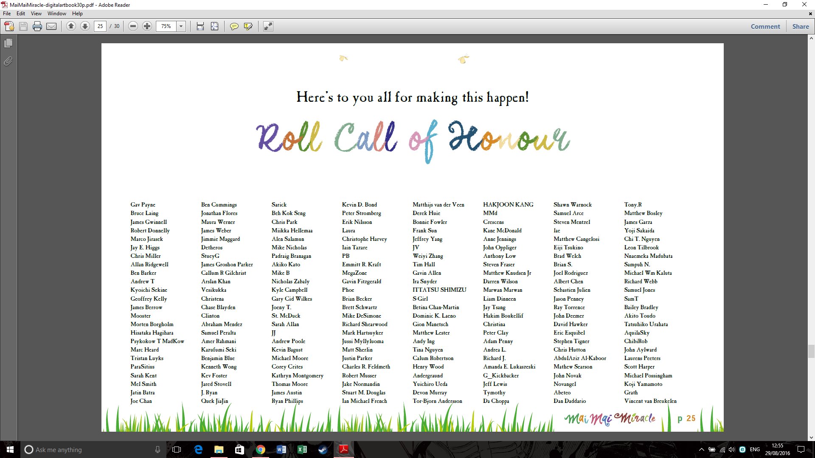Image resolution: width=815 pixels, height=458 pixels.
Task: Add a sticky note comment
Action: click(x=234, y=26)
